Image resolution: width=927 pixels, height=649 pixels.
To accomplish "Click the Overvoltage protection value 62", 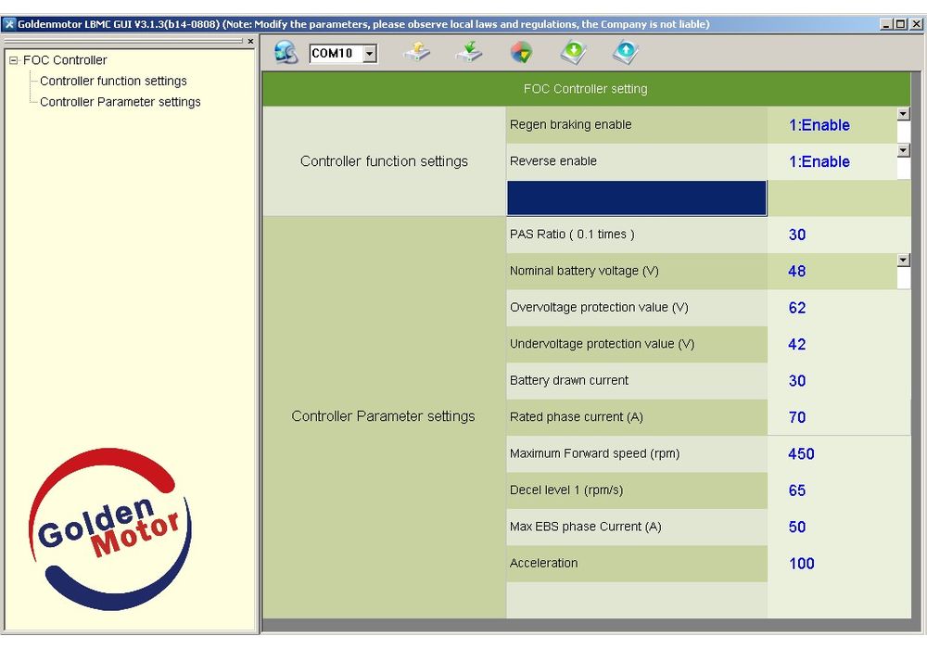I will pos(797,308).
